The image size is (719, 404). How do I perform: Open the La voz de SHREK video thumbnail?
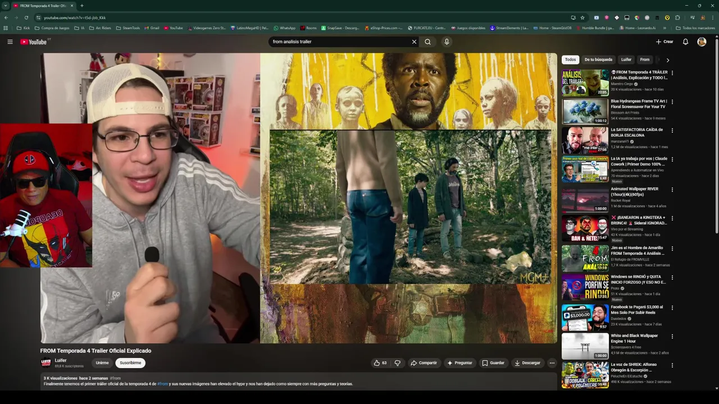coord(585,375)
